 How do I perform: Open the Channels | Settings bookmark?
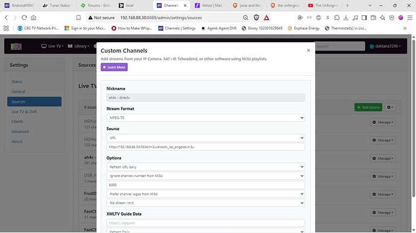click(177, 28)
